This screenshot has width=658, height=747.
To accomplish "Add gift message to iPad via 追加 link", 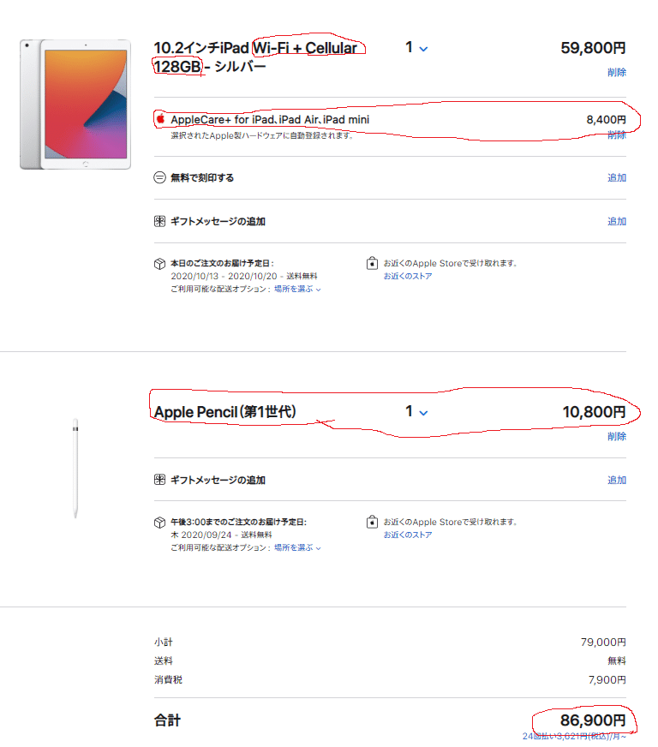I will pos(616,221).
